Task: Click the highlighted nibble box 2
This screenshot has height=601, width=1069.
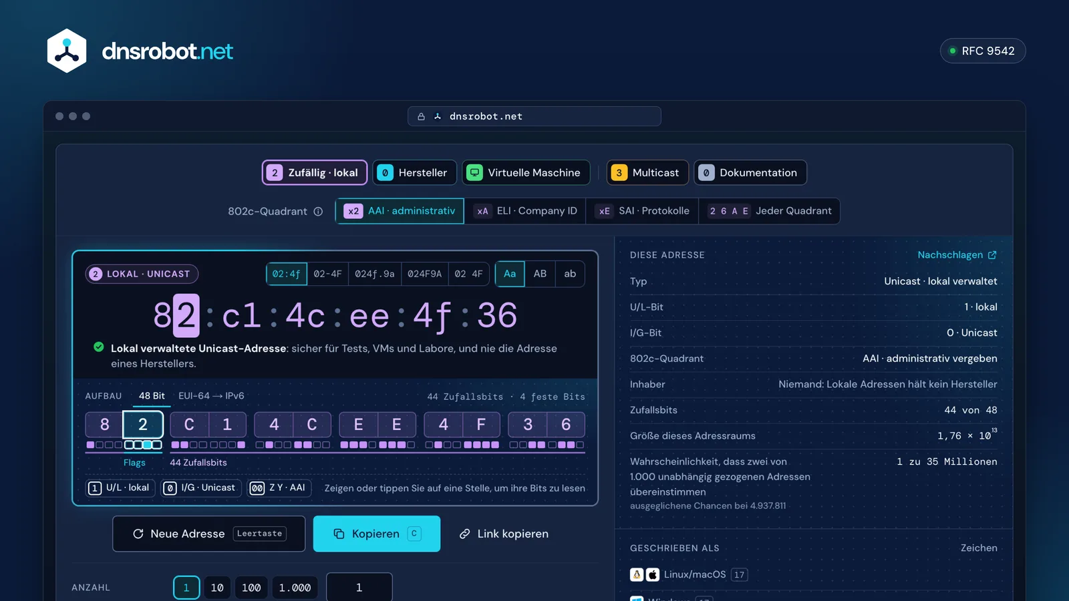Action: (x=143, y=425)
